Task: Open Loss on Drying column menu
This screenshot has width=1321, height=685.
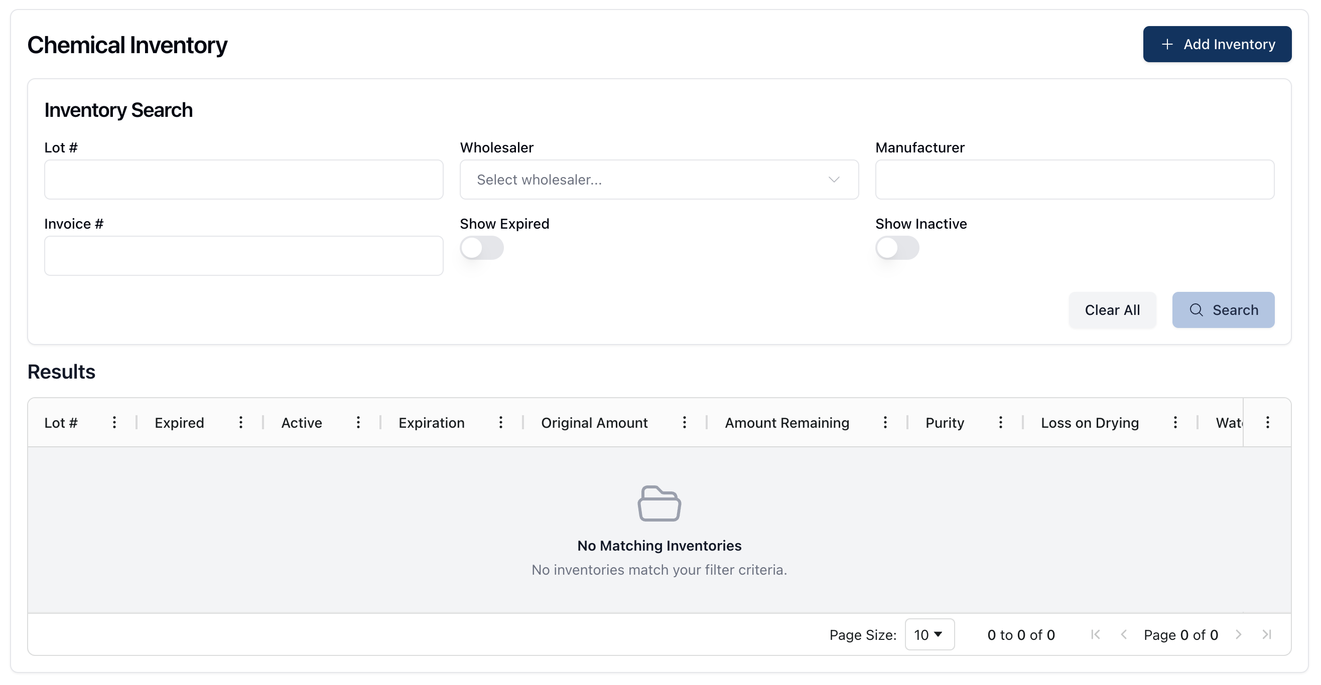Action: point(1175,422)
